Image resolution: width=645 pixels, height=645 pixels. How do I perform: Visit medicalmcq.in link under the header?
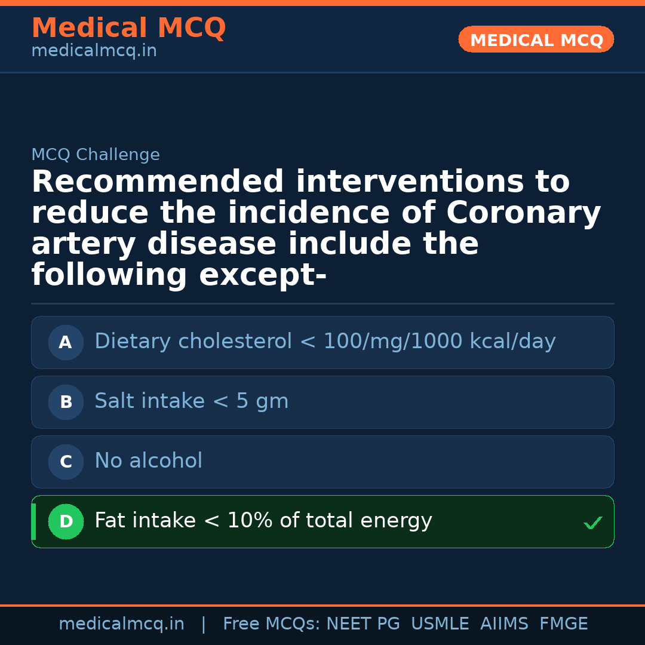tap(94, 51)
